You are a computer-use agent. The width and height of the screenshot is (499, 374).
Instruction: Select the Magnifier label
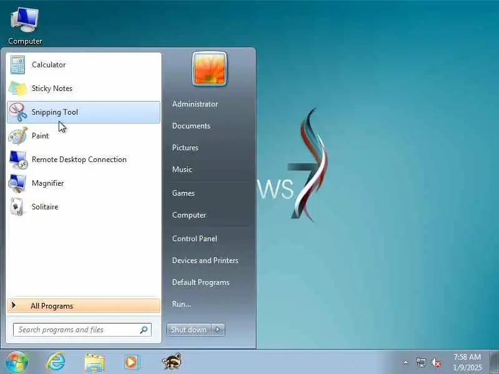pyautogui.click(x=48, y=183)
